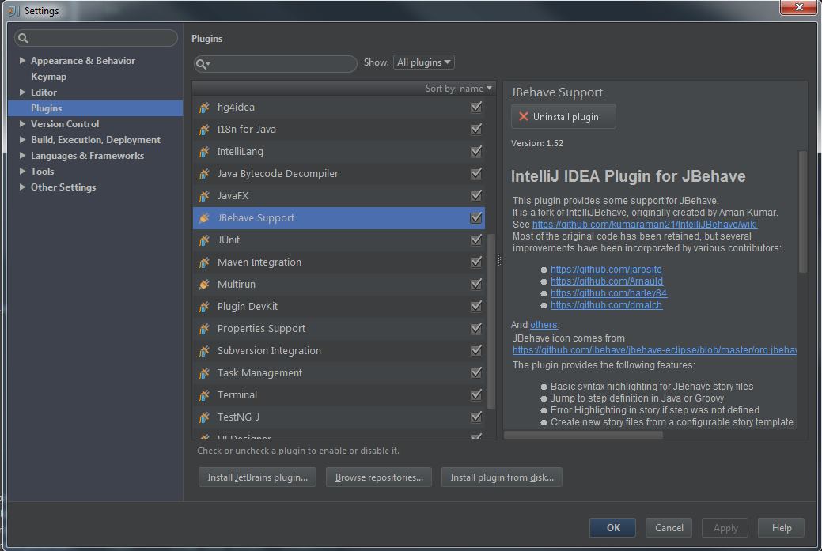Viewport: 822px width, 551px height.
Task: Click the settings search magnifier icon
Action: coord(23,38)
